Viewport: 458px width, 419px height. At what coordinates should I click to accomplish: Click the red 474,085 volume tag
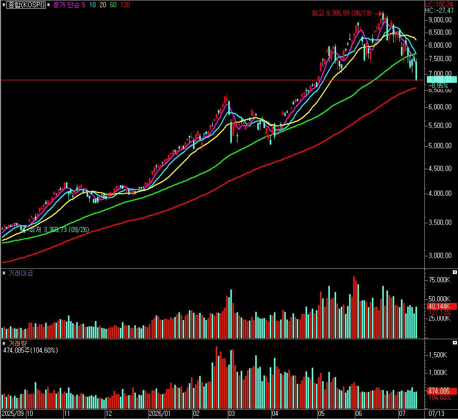coord(441,392)
